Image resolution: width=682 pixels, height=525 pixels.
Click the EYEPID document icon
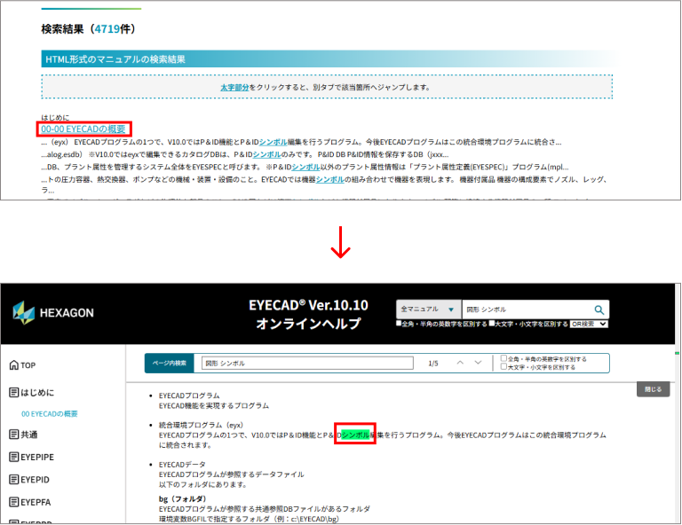click(x=13, y=479)
